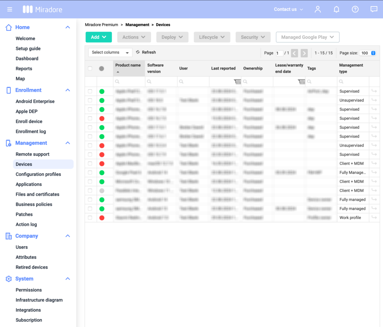Change the Page size dropdown
The height and width of the screenshot is (327, 383).
(368, 53)
